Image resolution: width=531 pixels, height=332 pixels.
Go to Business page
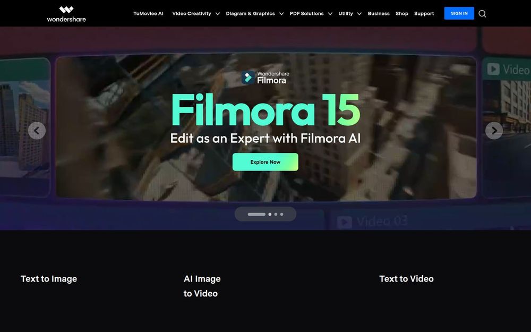pyautogui.click(x=379, y=14)
